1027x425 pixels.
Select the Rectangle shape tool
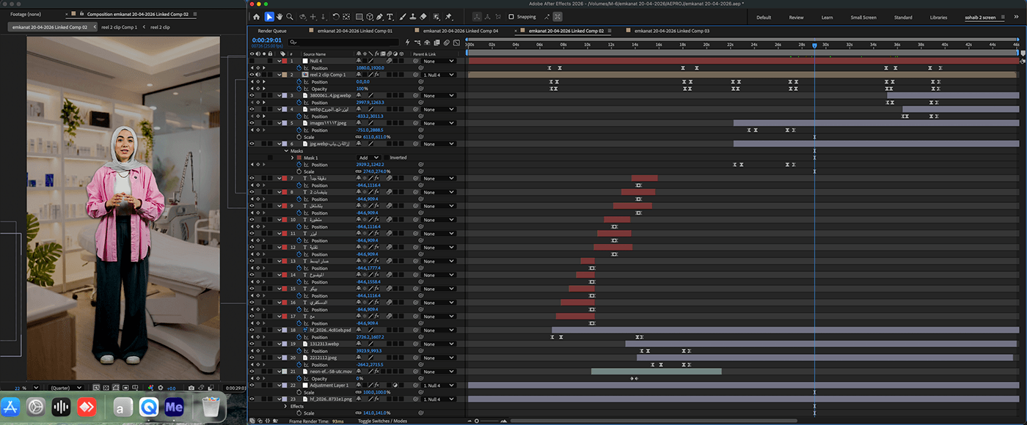[x=359, y=17]
